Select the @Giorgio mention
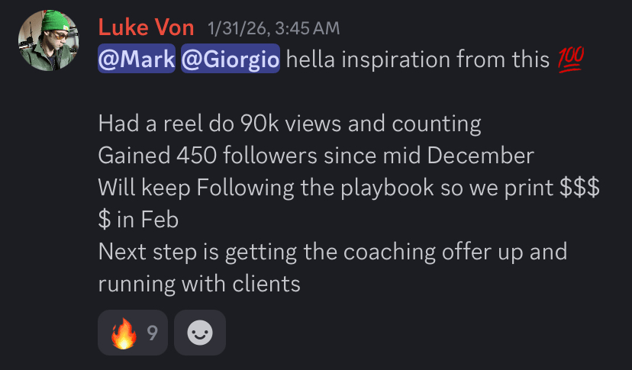The height and width of the screenshot is (370, 632). coord(230,60)
